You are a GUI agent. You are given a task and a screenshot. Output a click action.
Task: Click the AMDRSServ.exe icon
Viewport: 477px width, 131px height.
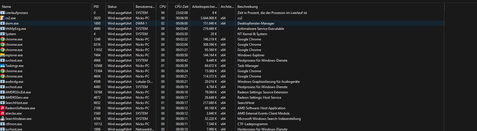tap(3, 98)
